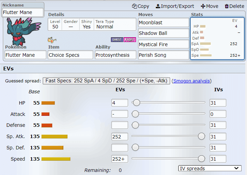Viewport: 247px width, 175px height.
Task: Click the Copy set icon
Action: click(x=134, y=6)
